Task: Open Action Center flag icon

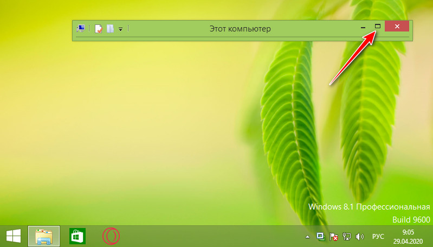Action: (x=334, y=237)
